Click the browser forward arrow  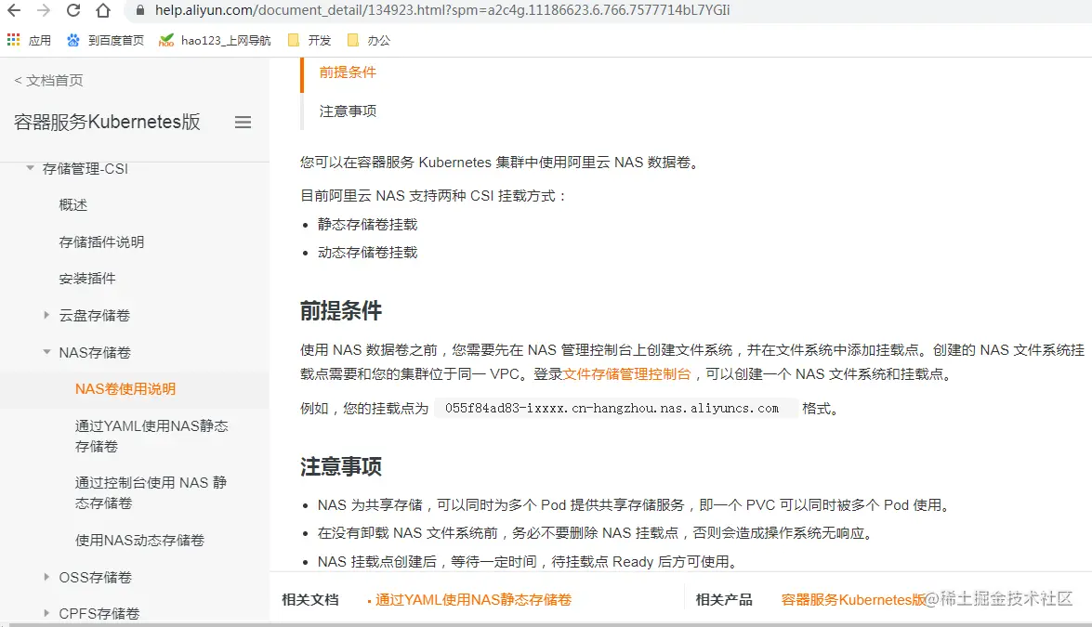[x=44, y=10]
